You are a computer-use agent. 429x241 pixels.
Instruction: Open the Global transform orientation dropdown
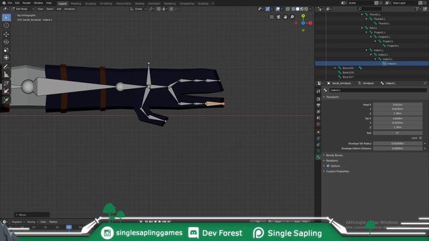point(138,9)
